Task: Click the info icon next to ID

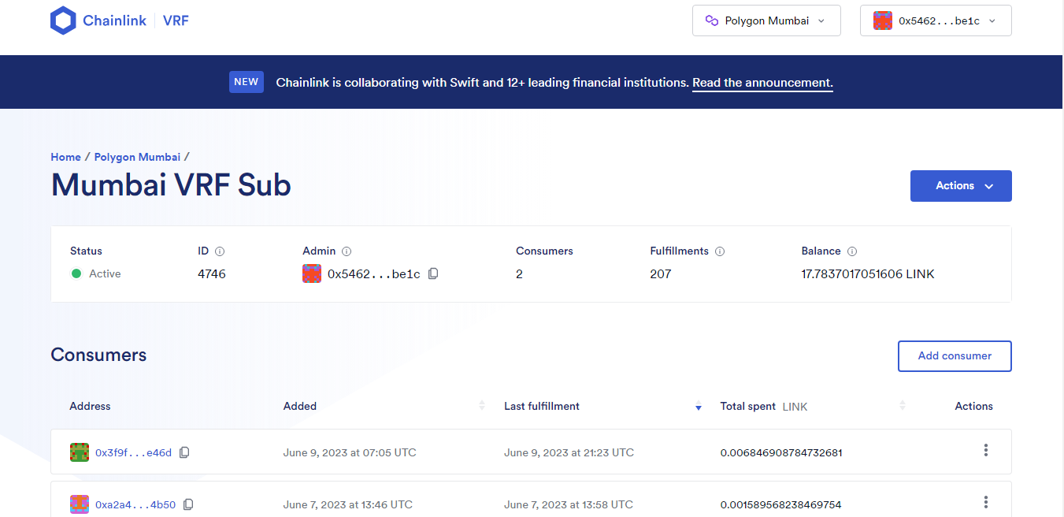Action: [x=220, y=251]
